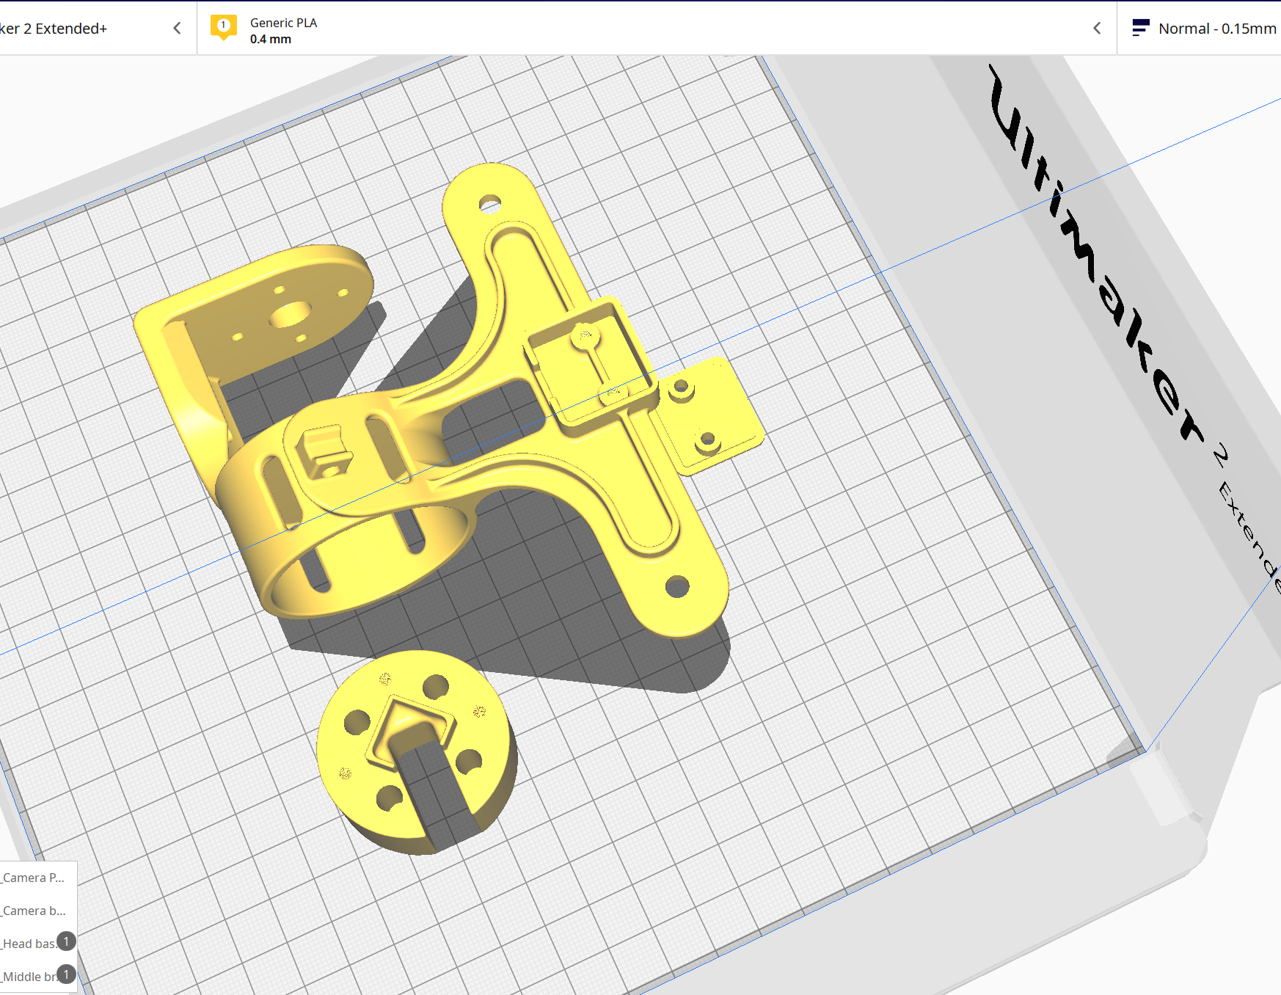This screenshot has height=995, width=1281.
Task: Click extruder badge beside Middle br entry
Action: (66, 974)
